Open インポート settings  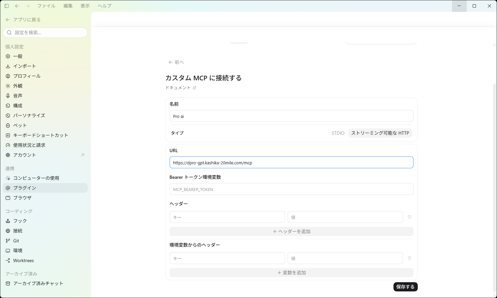[45, 66]
